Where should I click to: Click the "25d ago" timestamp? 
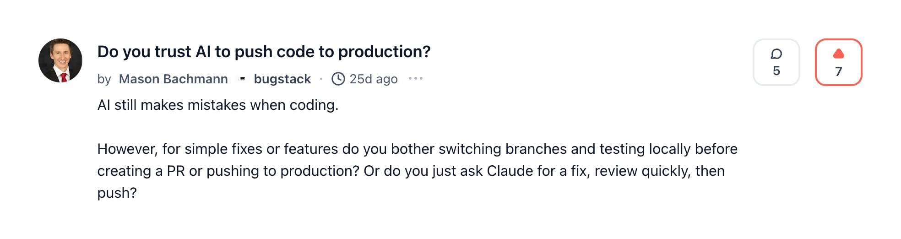point(374,79)
